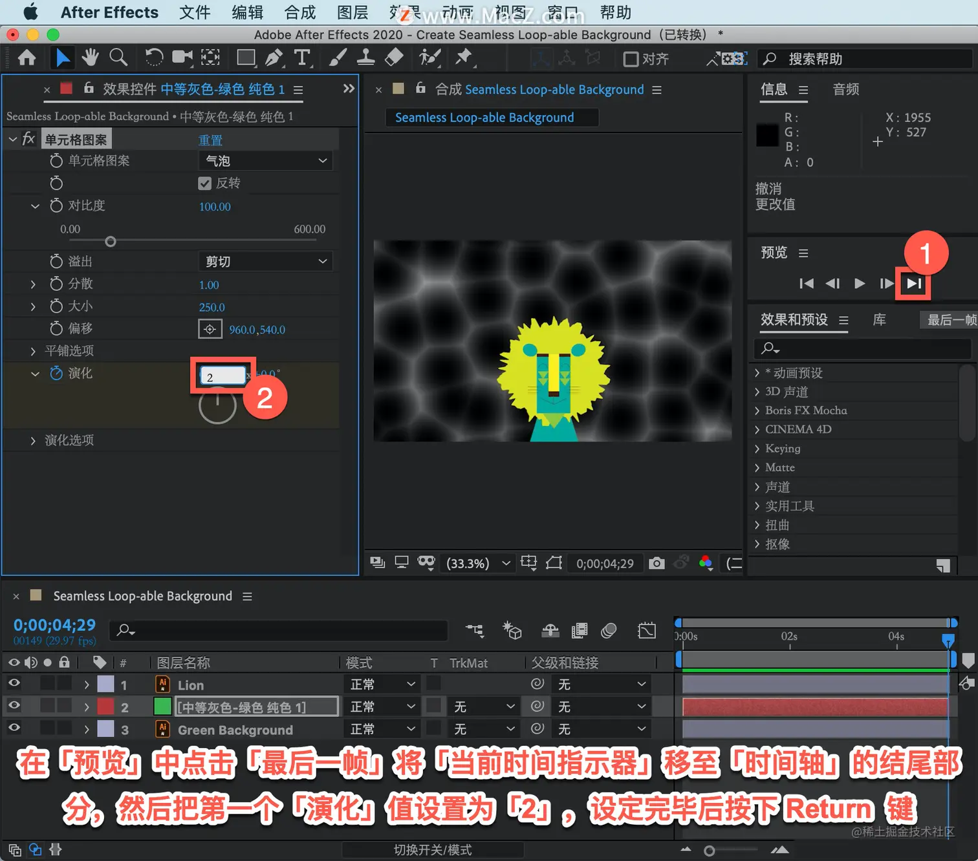
Task: Hide the Green Background layer eye
Action: pos(14,728)
